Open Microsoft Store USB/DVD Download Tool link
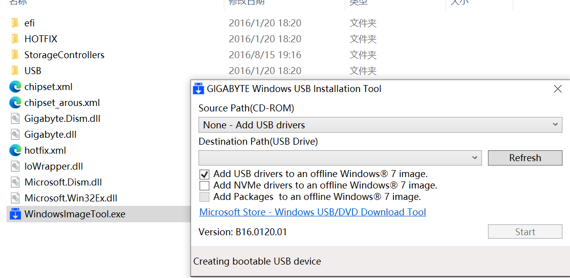Image resolution: width=570 pixels, height=278 pixels. tap(312, 212)
